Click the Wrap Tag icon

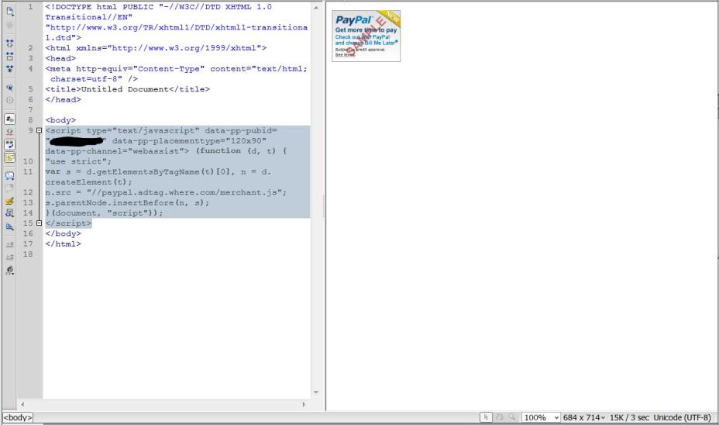pyautogui.click(x=9, y=201)
